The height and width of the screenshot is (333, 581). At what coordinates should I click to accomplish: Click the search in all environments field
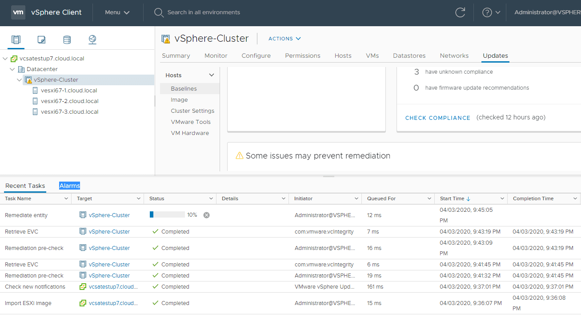tap(204, 12)
